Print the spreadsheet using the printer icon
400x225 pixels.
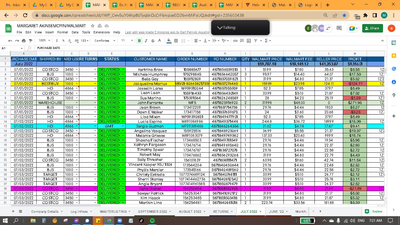(24, 41)
